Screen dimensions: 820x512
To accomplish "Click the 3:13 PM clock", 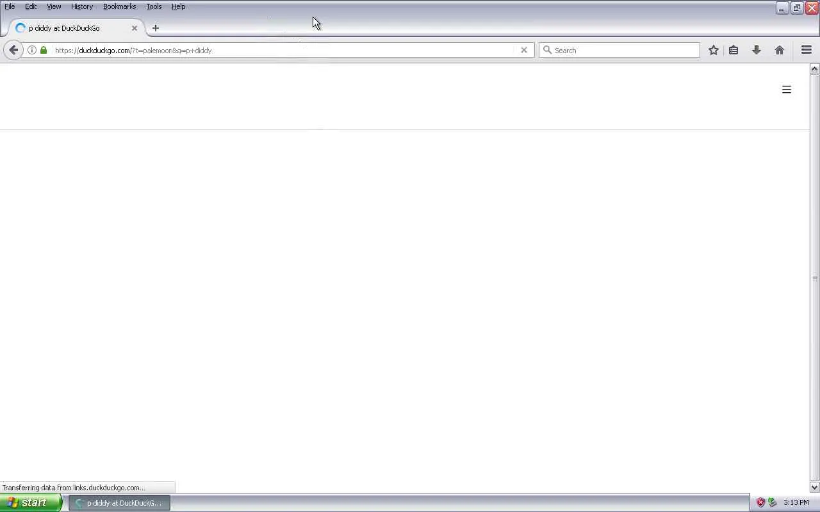I will [x=796, y=503].
